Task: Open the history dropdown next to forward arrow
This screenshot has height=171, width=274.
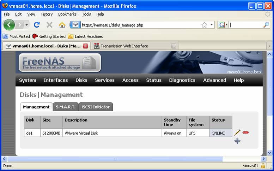Action: (x=26, y=25)
